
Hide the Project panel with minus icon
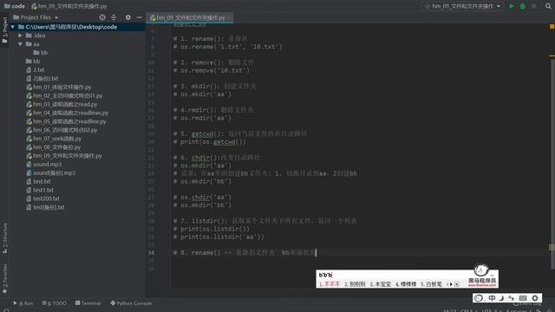139,17
